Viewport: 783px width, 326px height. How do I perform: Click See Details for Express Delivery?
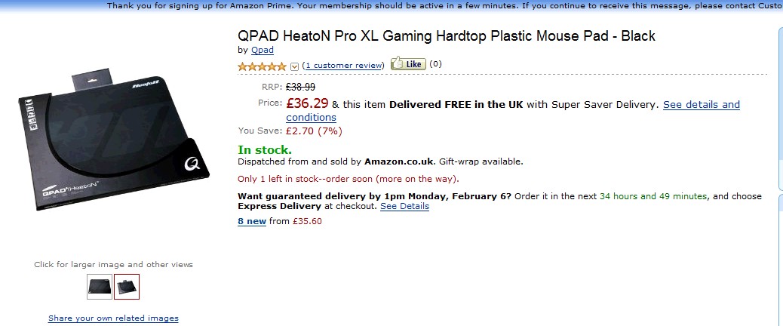coord(404,206)
